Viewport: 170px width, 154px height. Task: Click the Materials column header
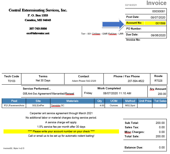coord(72,101)
